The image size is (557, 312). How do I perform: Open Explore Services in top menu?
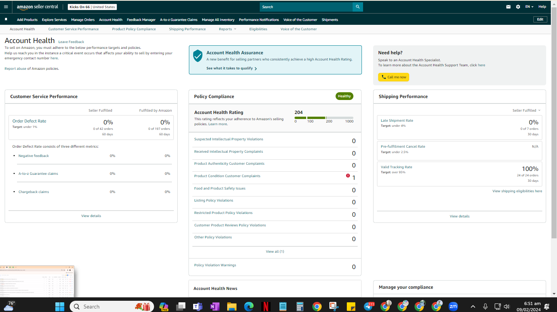(54, 20)
